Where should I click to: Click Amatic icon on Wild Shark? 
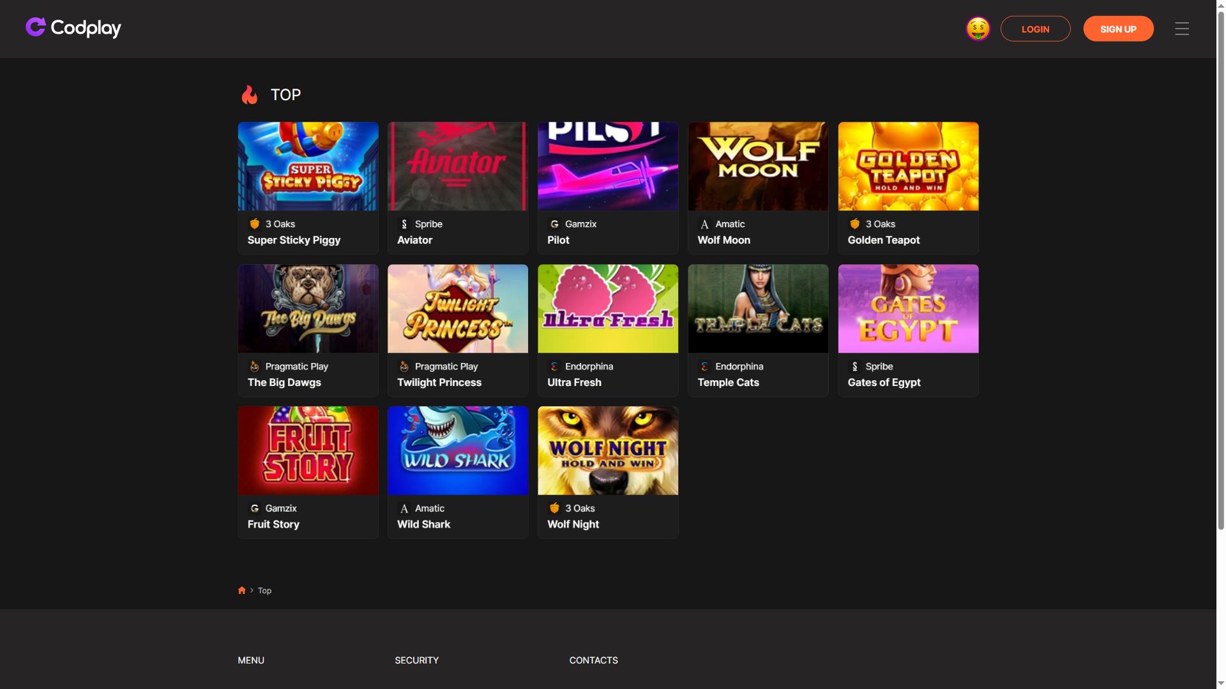coord(404,508)
